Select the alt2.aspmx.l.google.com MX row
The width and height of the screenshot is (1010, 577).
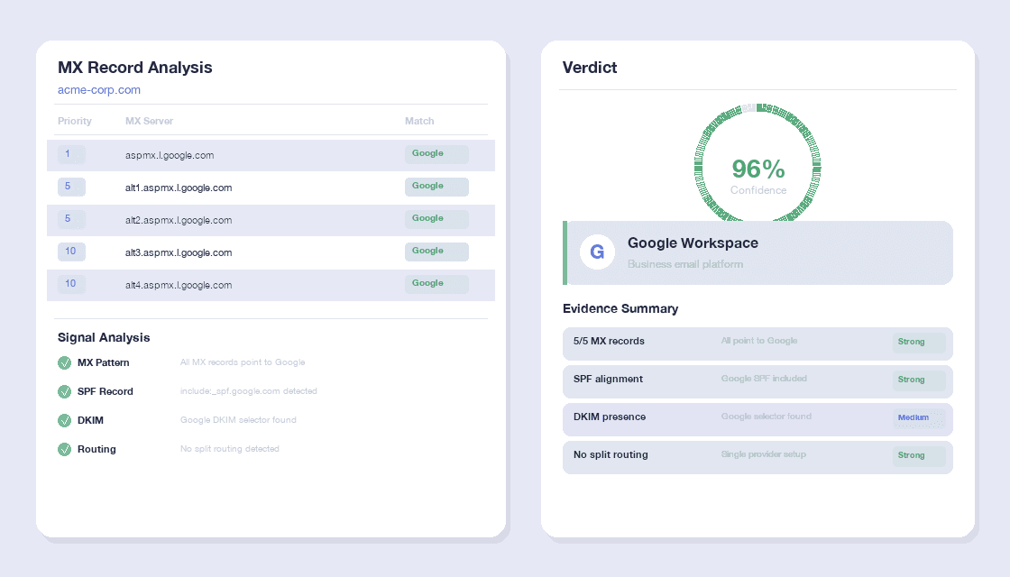[271, 220]
